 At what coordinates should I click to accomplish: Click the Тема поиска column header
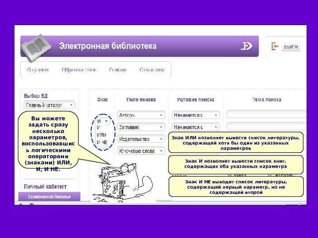pyautogui.click(x=267, y=100)
